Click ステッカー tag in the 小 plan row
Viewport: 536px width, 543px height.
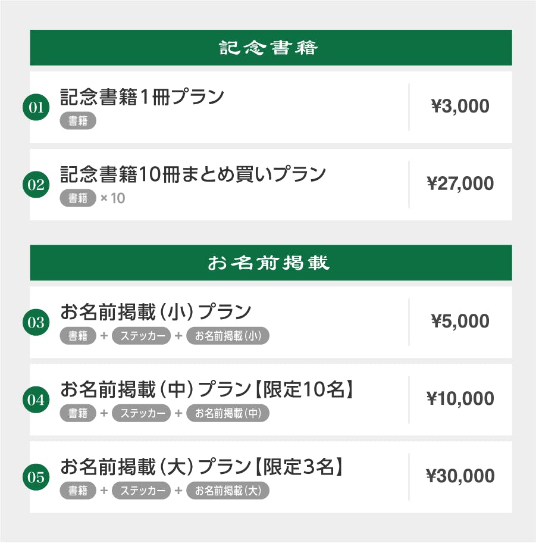pos(141,336)
